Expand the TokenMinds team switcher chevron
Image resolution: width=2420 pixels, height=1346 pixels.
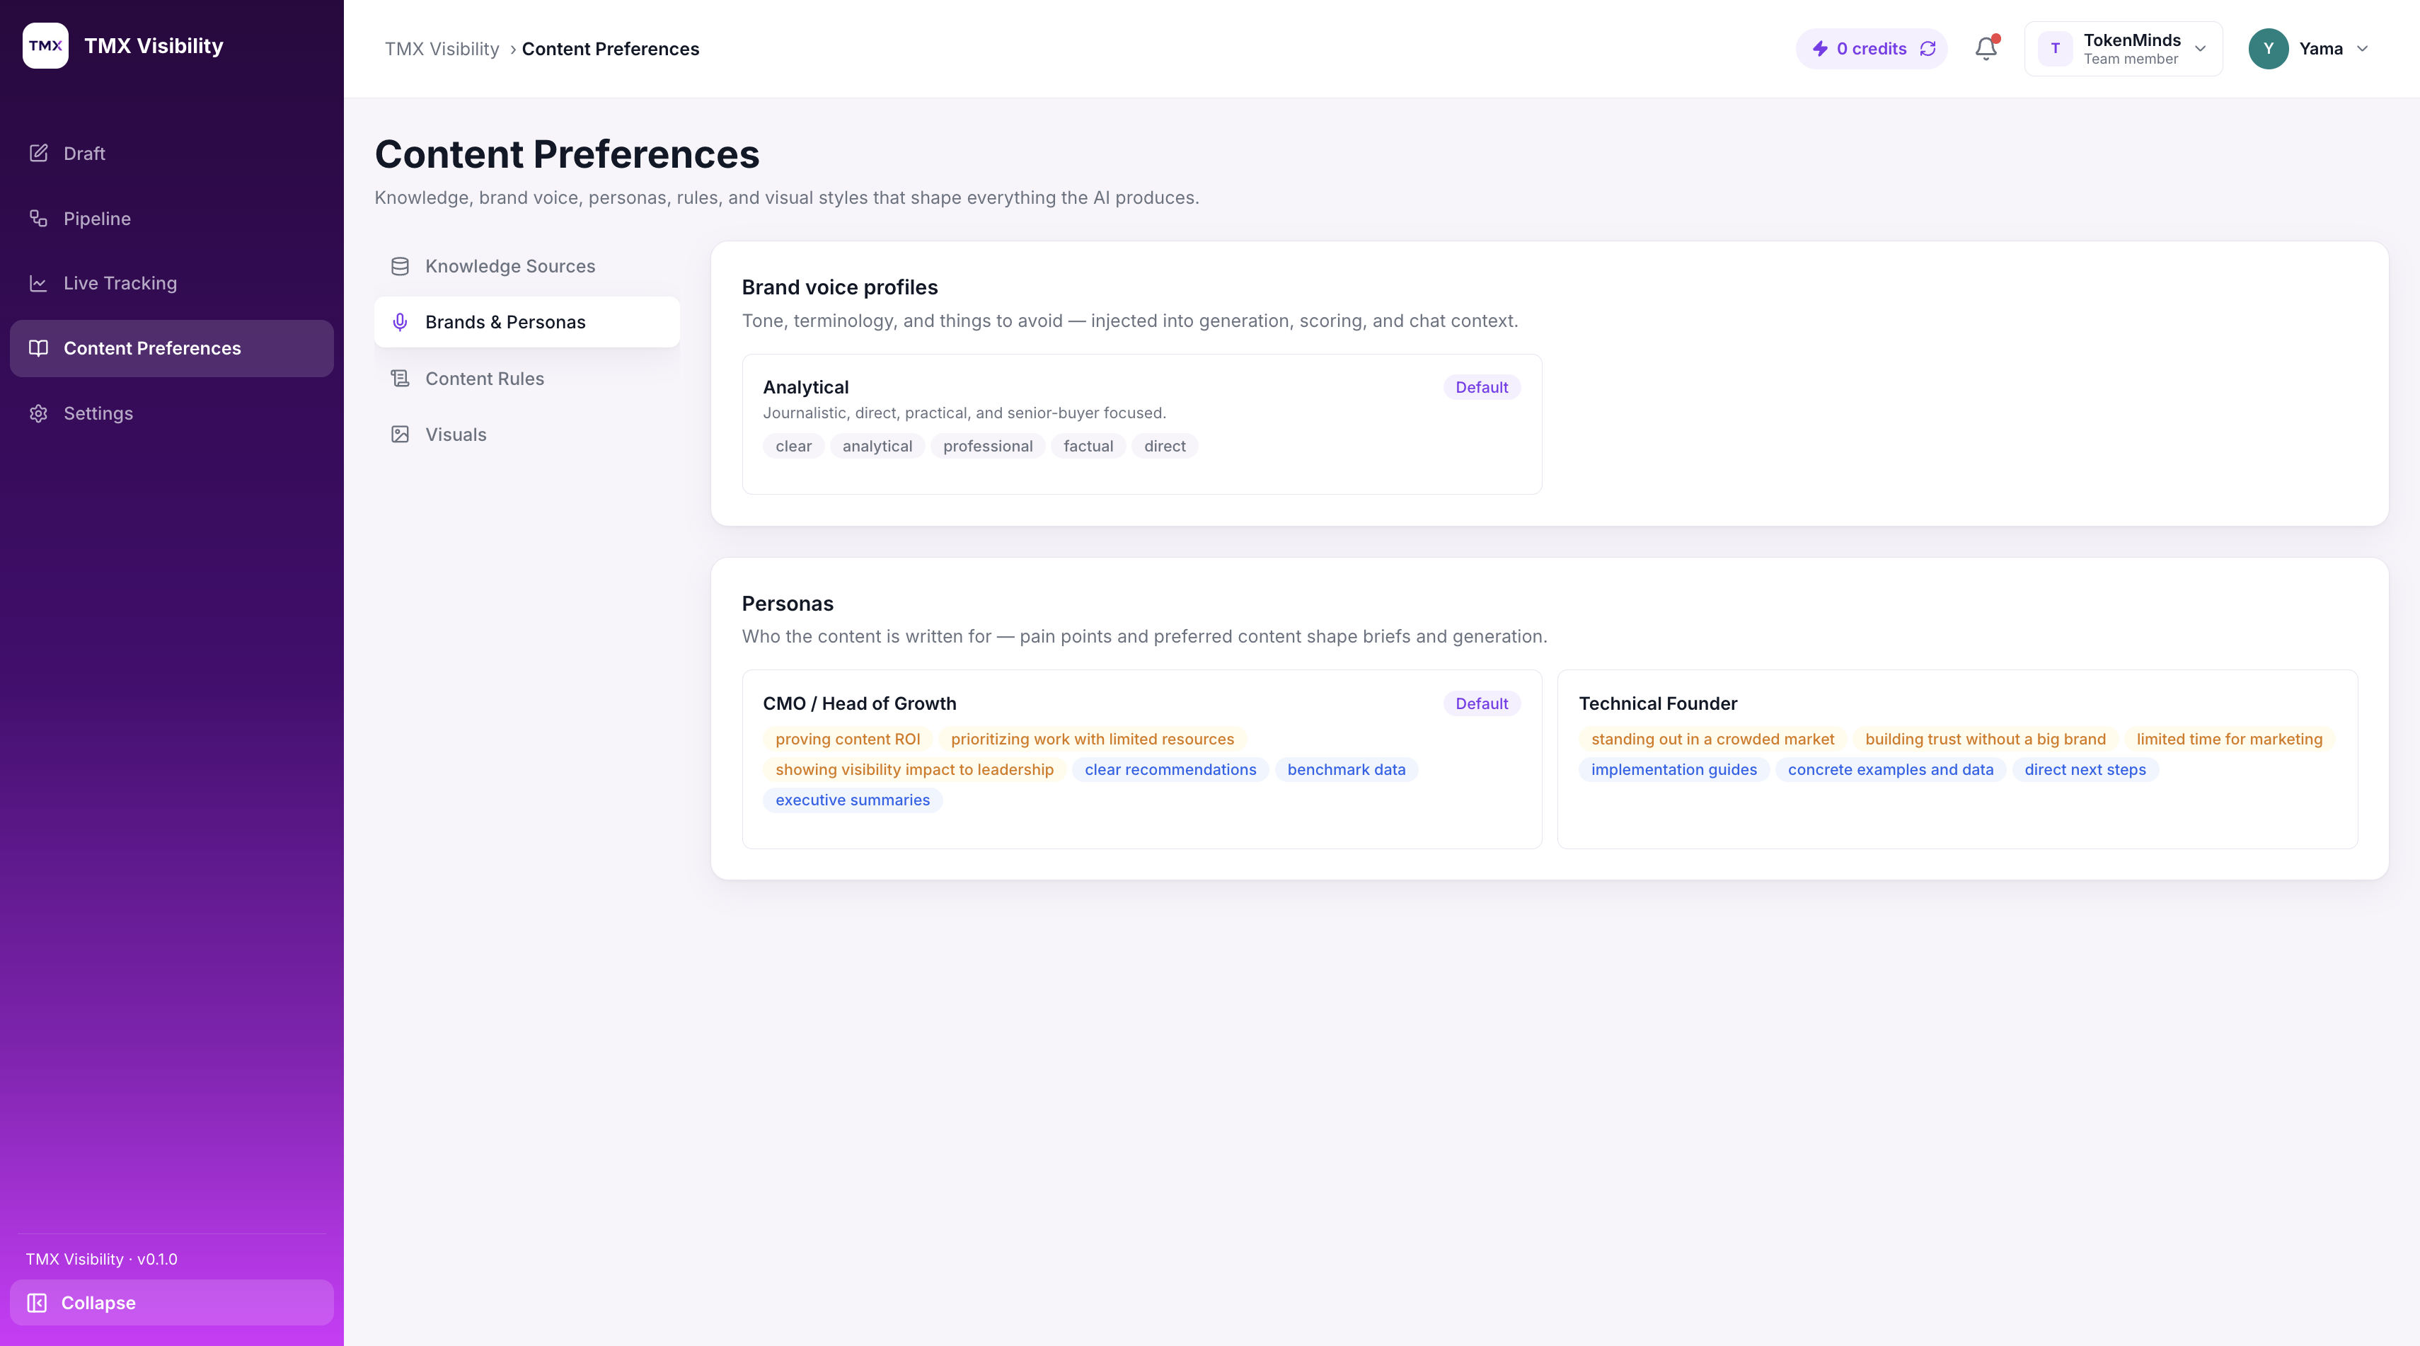pos(2200,49)
